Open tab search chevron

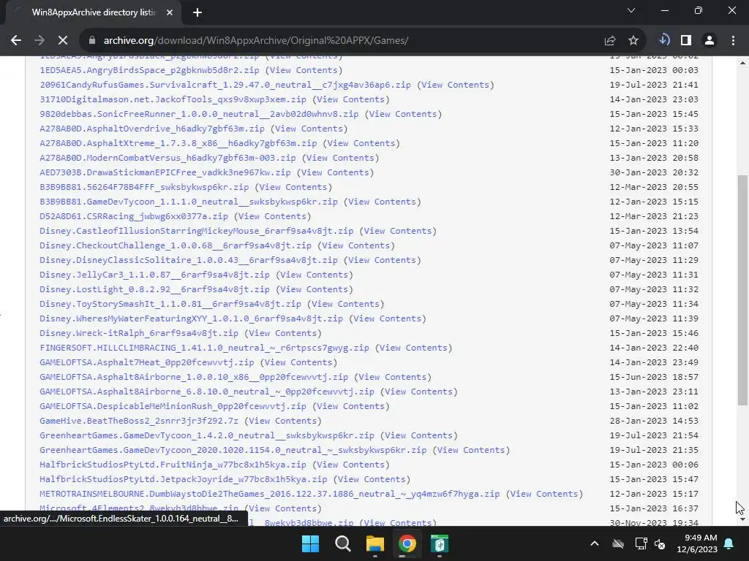click(631, 10)
